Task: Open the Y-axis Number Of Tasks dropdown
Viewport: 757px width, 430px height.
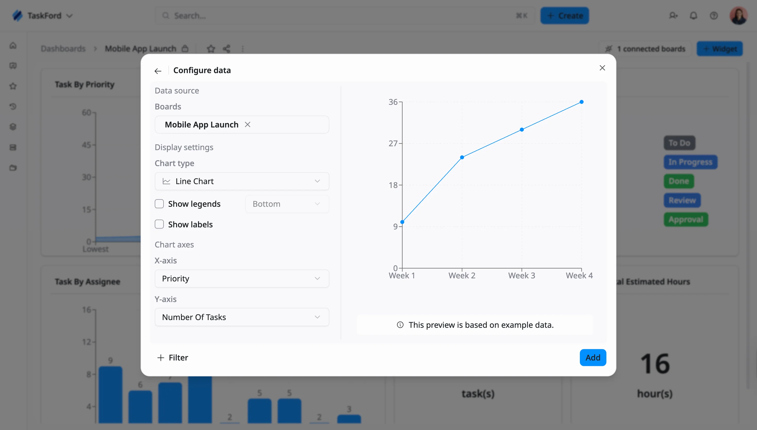Action: (x=242, y=317)
